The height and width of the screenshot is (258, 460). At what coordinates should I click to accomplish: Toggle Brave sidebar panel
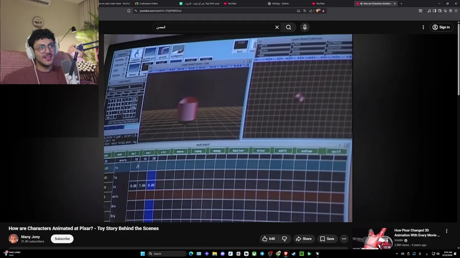point(434,11)
